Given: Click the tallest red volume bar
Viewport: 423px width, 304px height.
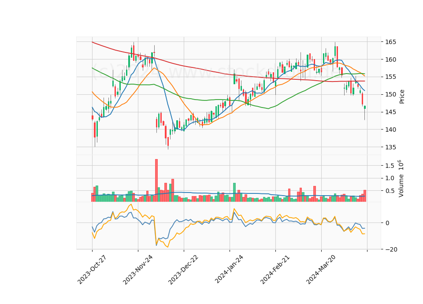Looking at the screenshot, I should pos(156,180).
